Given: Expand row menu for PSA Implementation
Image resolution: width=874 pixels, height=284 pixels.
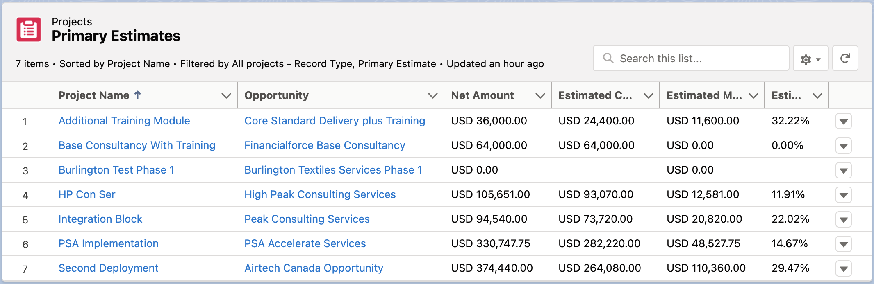Looking at the screenshot, I should tap(843, 244).
